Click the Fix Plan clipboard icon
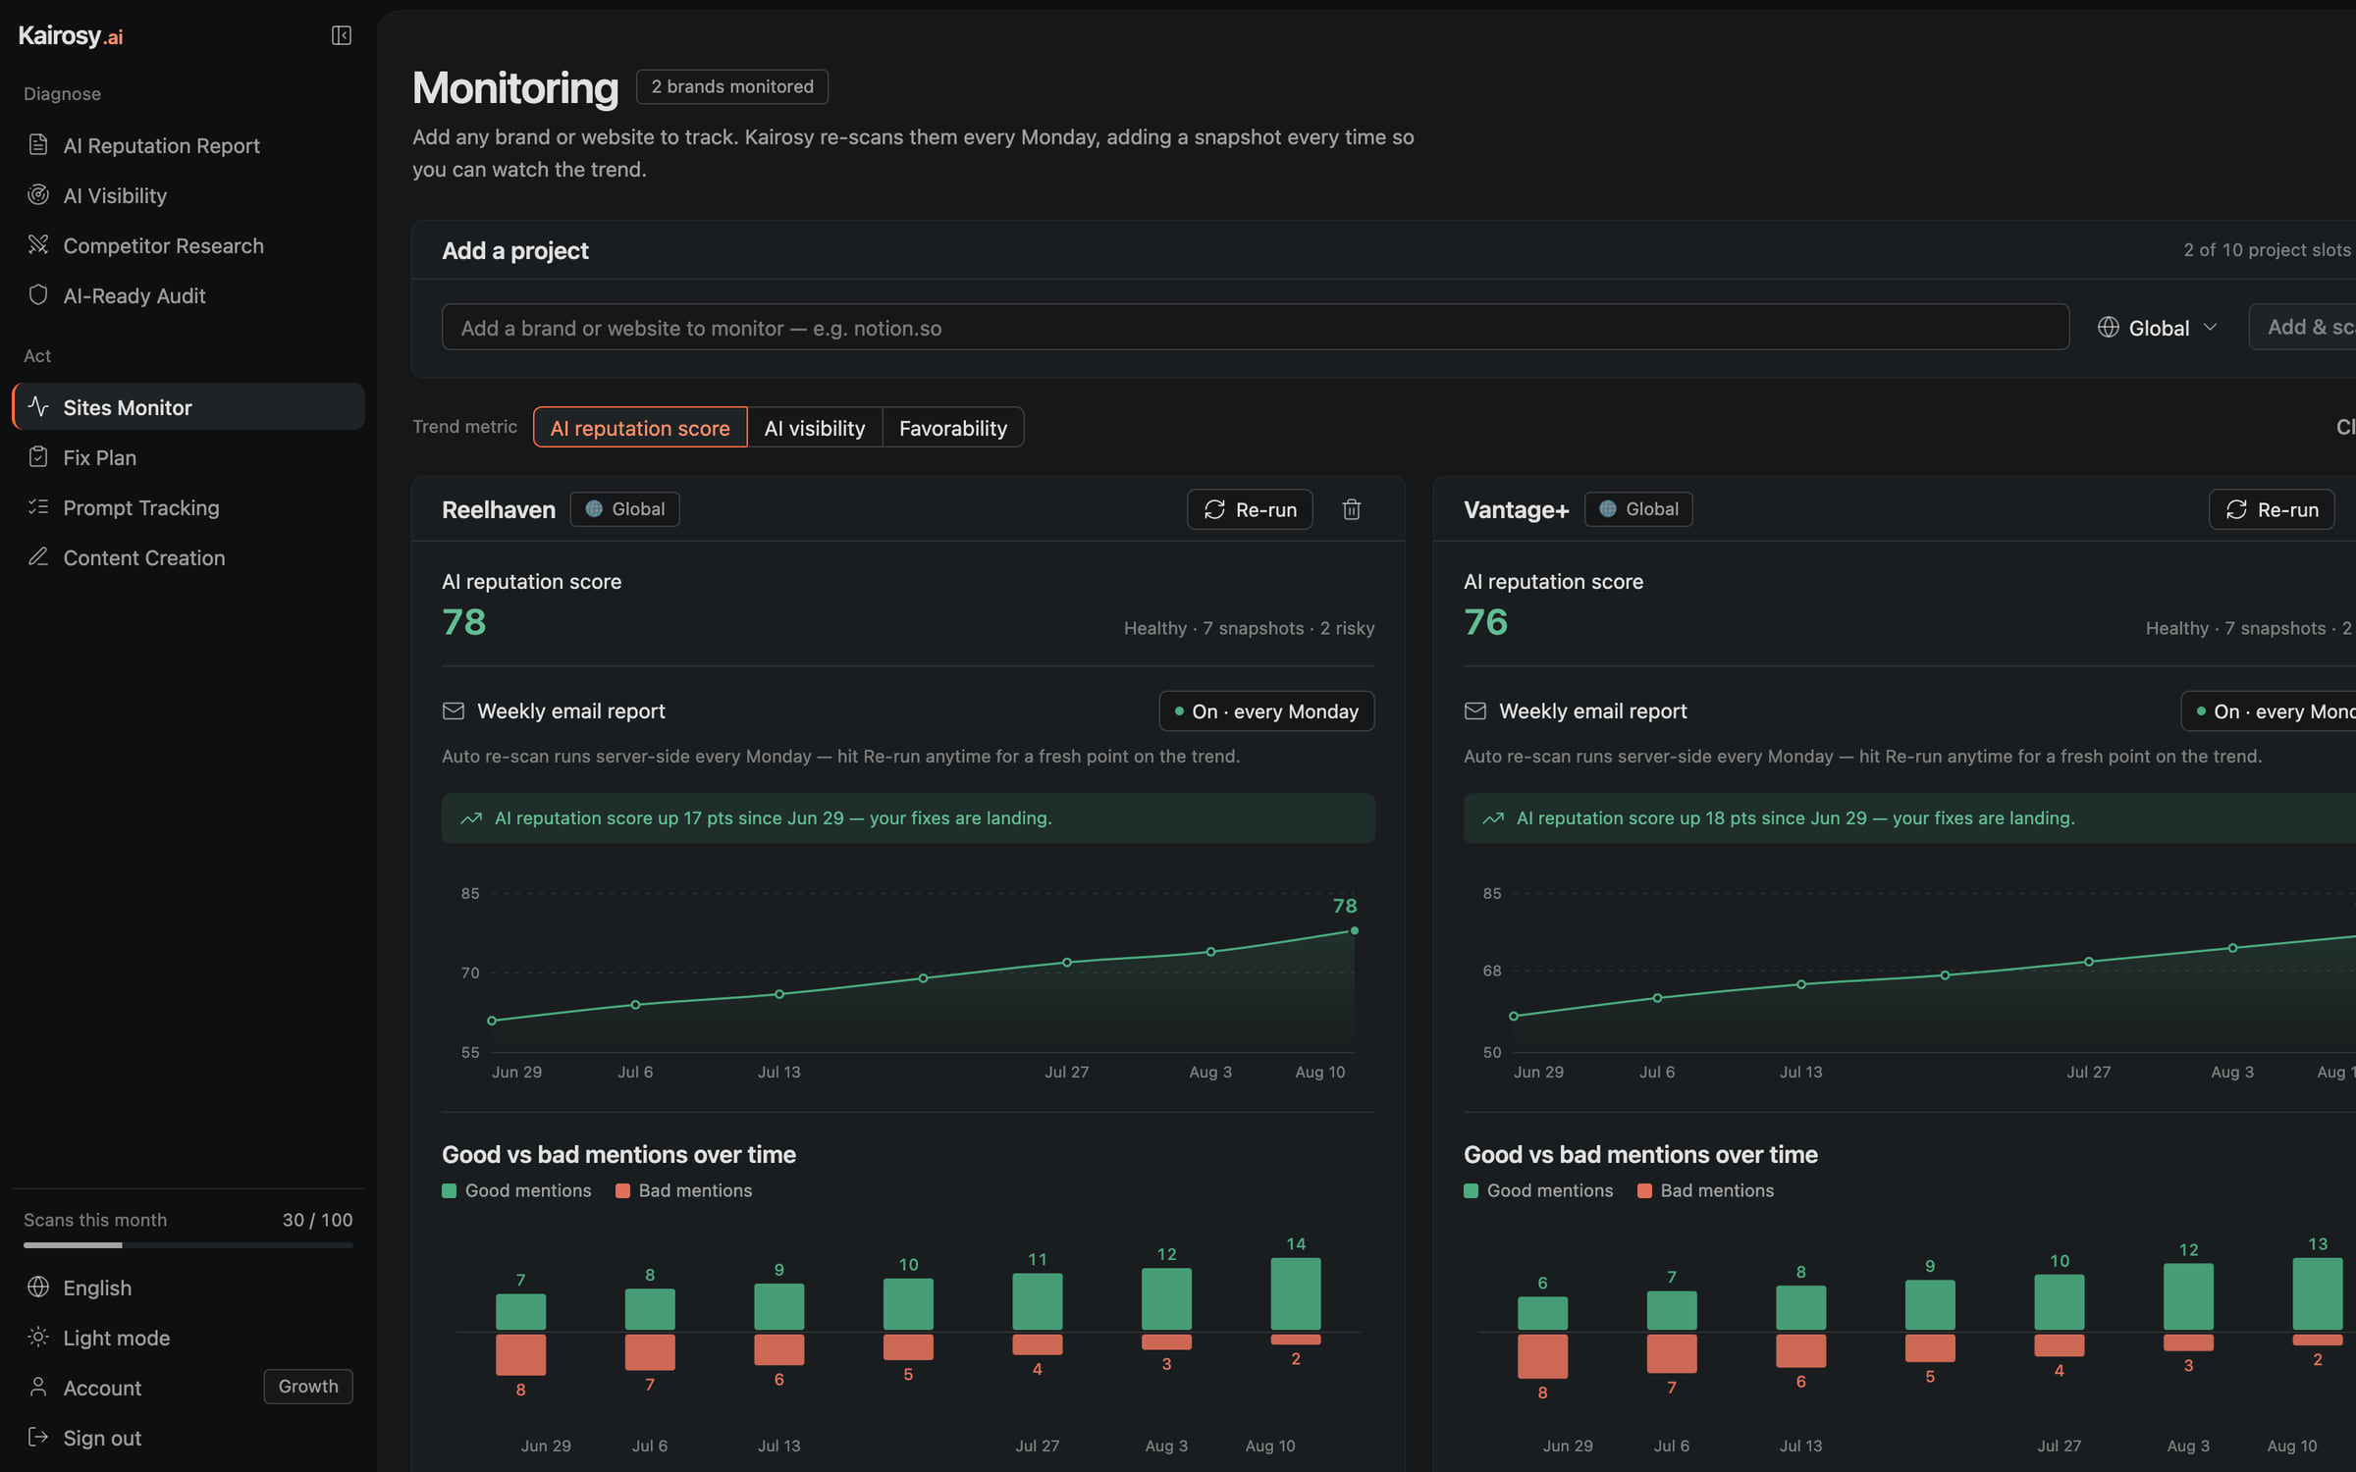The width and height of the screenshot is (2356, 1472). tap(38, 456)
